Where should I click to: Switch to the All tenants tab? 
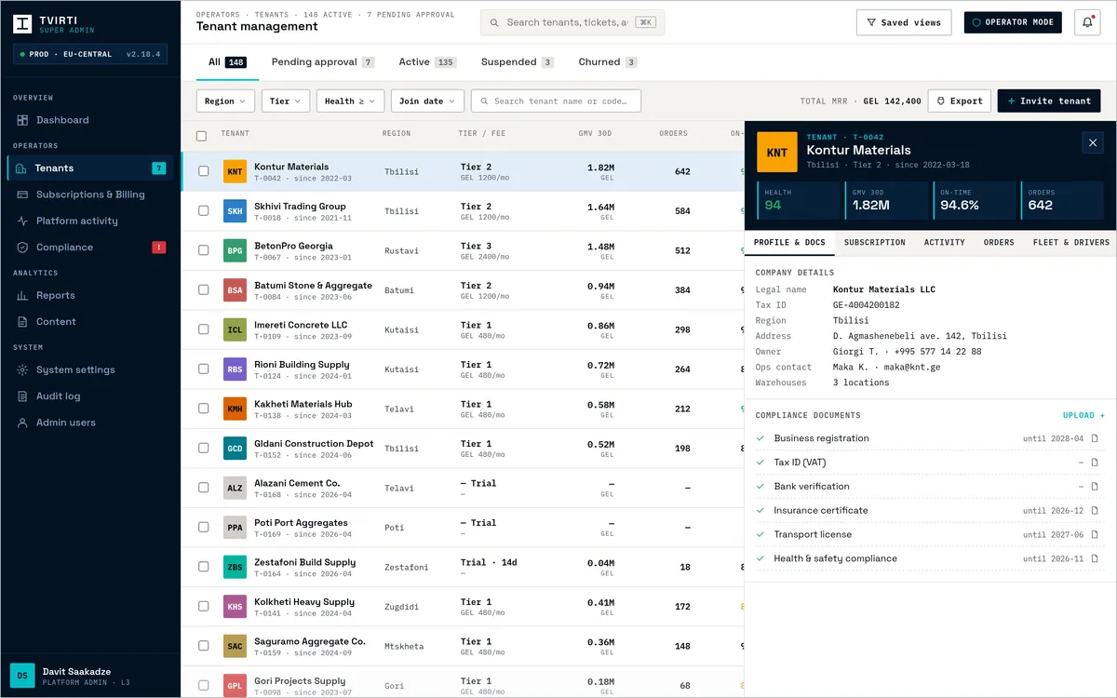[227, 62]
